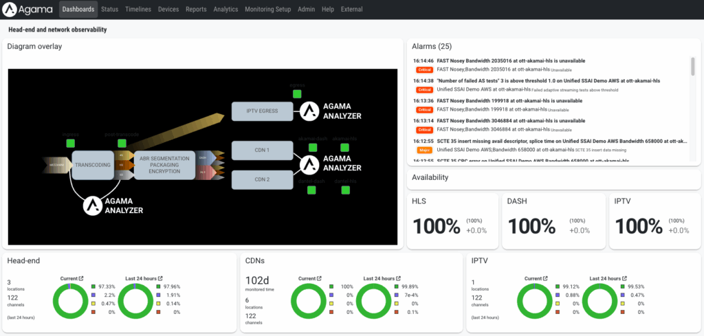Go to the Analytics menu item
This screenshot has width=704, height=336.
pos(226,10)
